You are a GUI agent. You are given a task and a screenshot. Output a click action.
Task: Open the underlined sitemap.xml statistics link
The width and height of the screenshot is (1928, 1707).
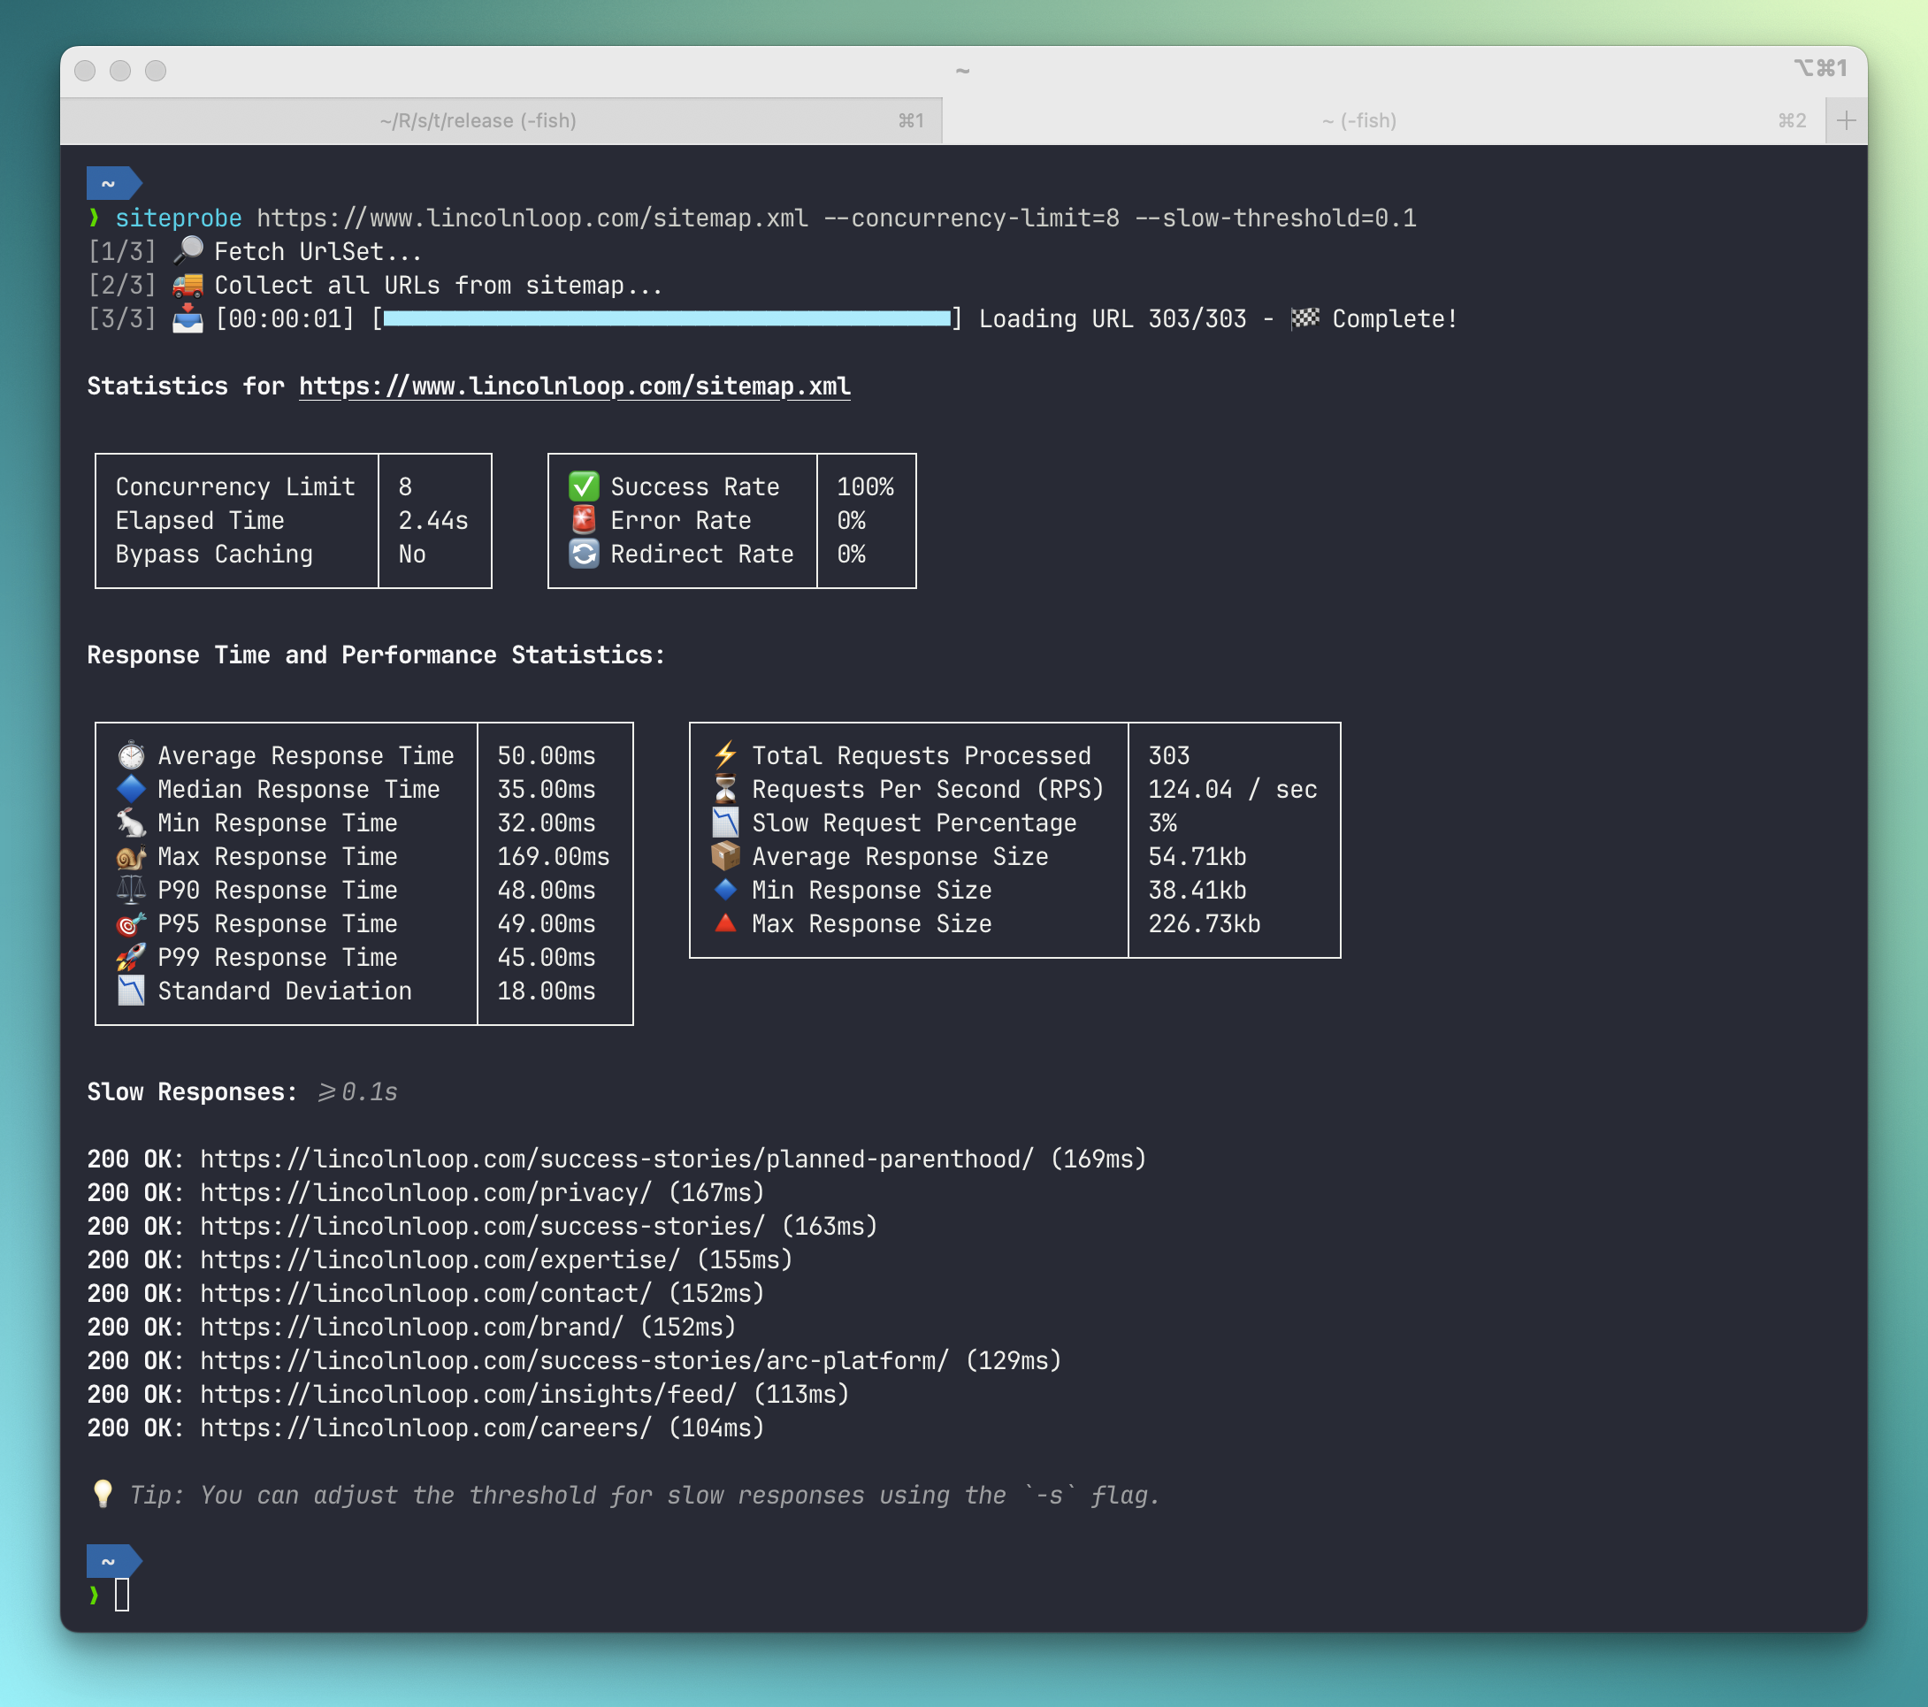tap(573, 387)
